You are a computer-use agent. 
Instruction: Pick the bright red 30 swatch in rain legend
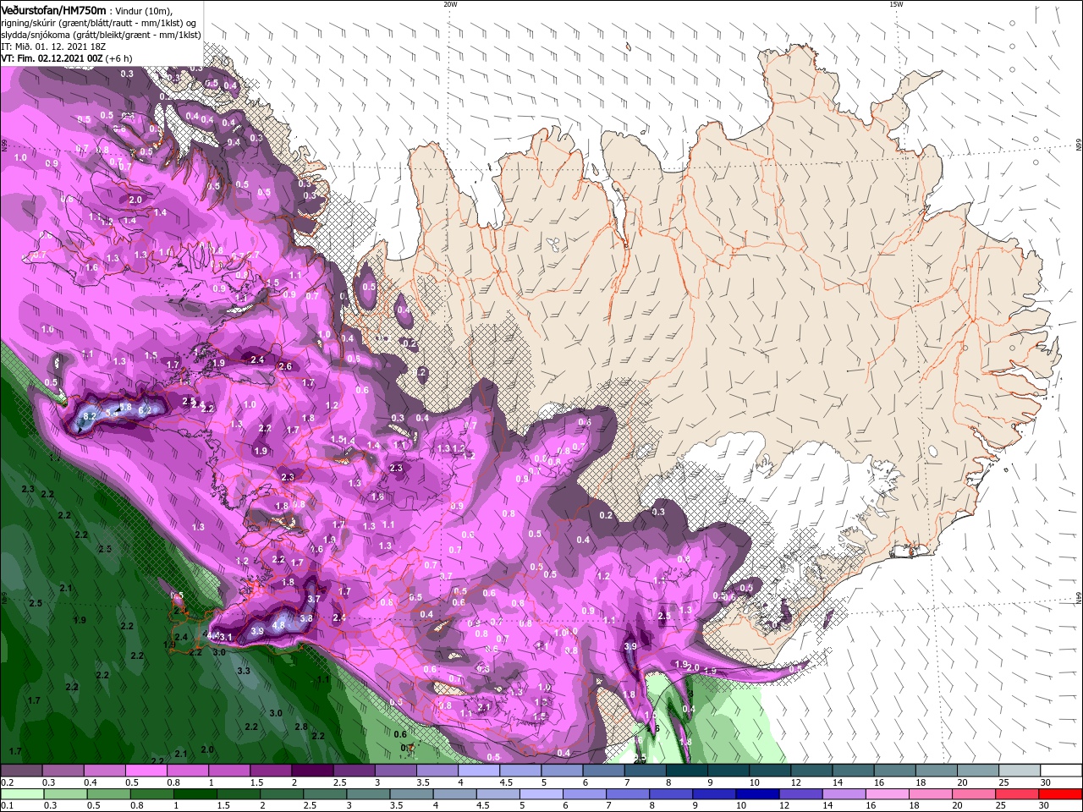pos(1060,794)
